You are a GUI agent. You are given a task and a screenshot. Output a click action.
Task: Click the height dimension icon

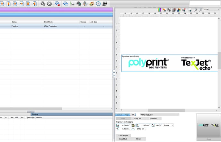138,125
